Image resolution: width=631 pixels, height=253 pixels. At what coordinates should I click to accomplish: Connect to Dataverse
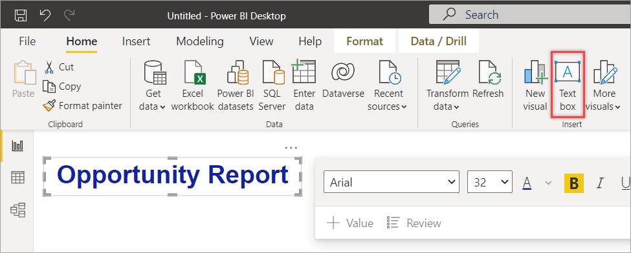click(x=343, y=79)
